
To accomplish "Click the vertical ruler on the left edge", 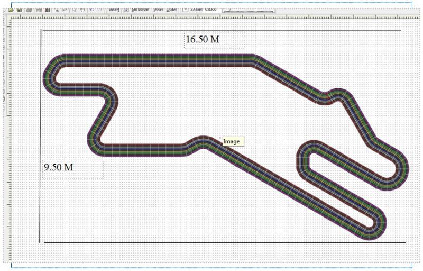I will tap(6, 132).
